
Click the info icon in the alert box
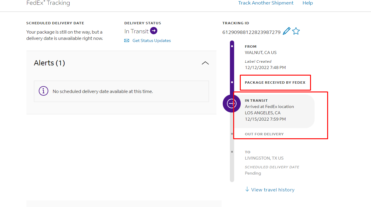pyautogui.click(x=44, y=91)
